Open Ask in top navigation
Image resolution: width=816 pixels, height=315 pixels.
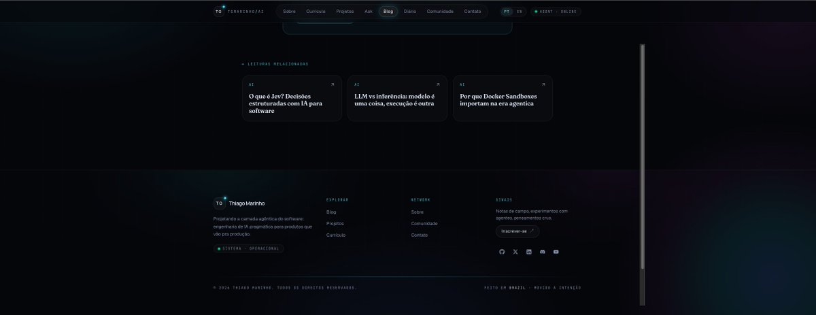tap(369, 12)
